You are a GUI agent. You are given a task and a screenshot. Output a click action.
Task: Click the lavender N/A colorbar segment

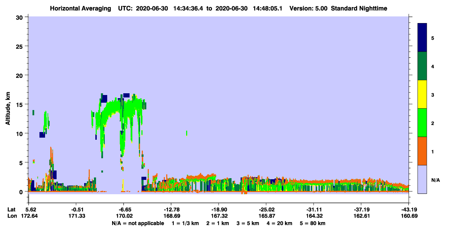422,179
